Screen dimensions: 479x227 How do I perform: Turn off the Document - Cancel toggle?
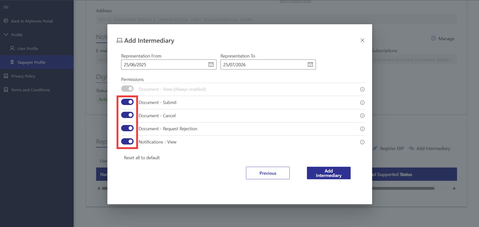pos(127,115)
